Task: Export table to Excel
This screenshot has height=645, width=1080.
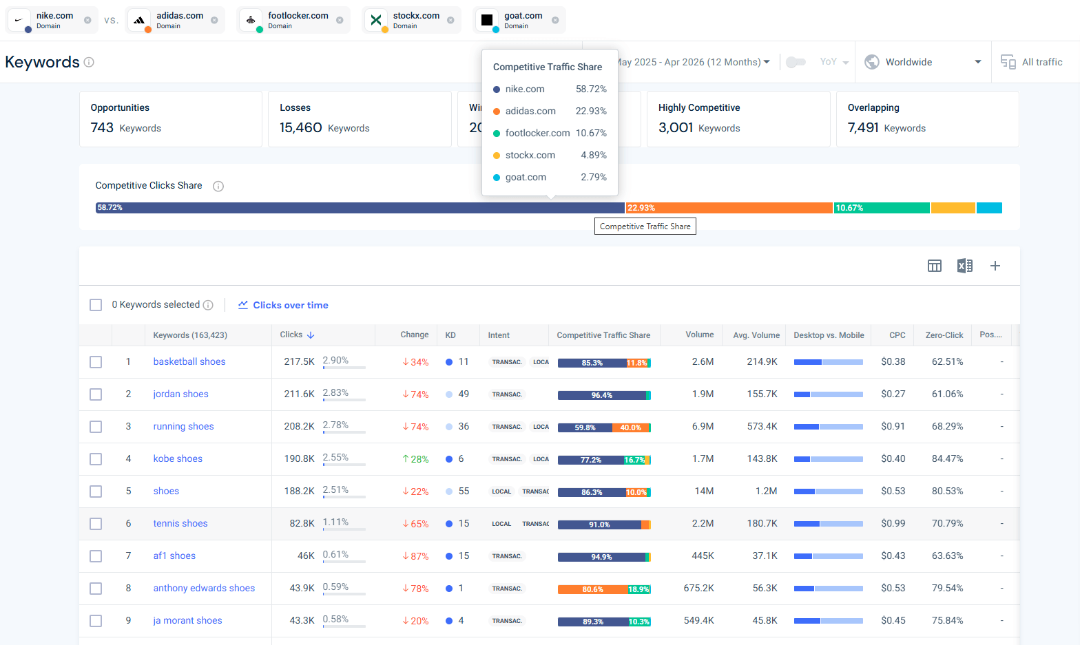Action: point(965,266)
